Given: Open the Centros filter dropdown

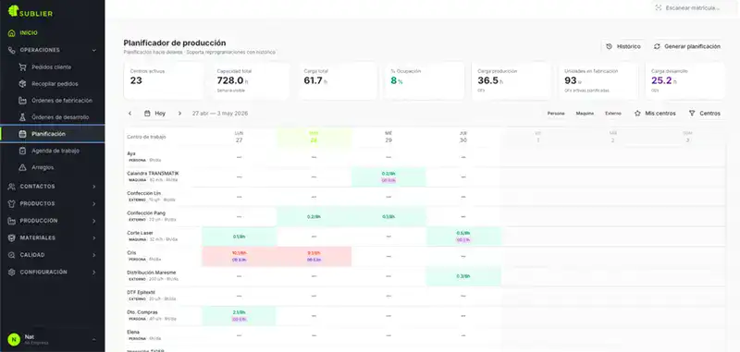Looking at the screenshot, I should pos(704,113).
